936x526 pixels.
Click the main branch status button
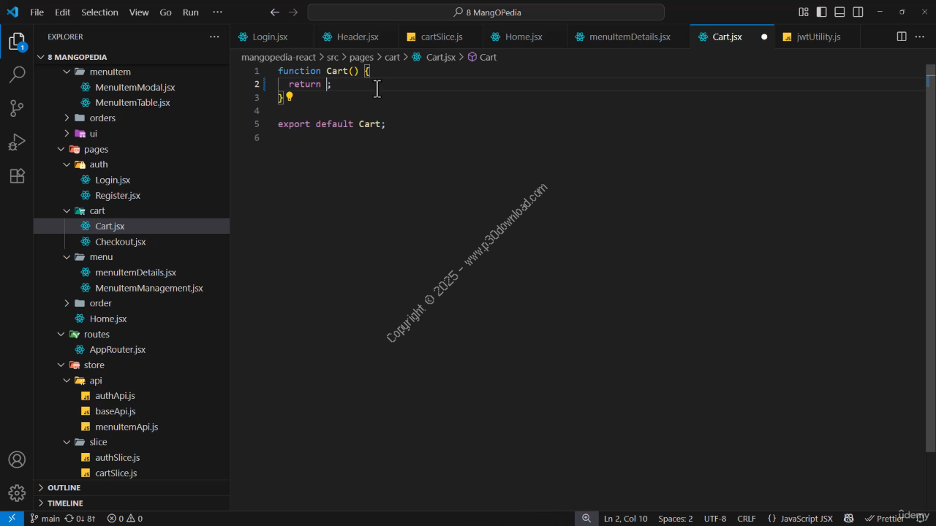coord(45,519)
